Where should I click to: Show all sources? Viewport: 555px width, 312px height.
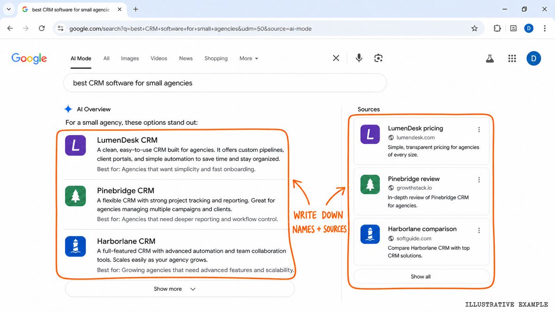click(x=421, y=276)
